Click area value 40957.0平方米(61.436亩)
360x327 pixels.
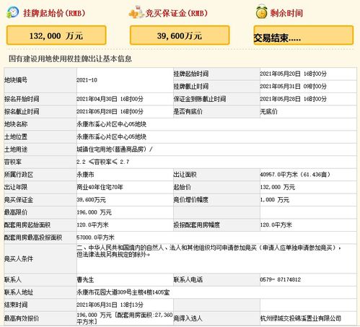coord(295,175)
